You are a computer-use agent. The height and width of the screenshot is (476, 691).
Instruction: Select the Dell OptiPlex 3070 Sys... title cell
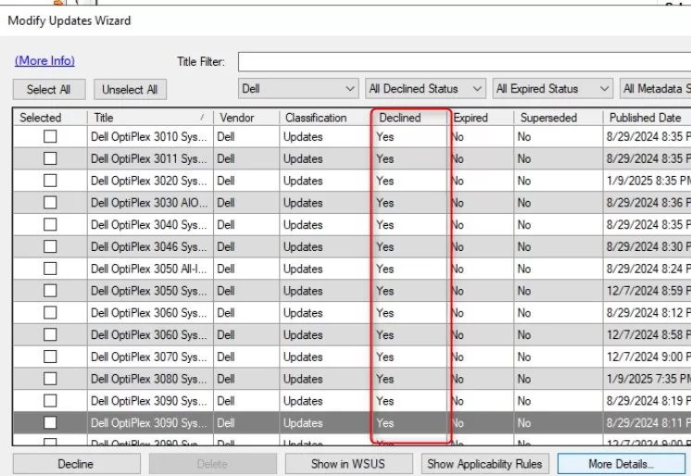tap(150, 357)
